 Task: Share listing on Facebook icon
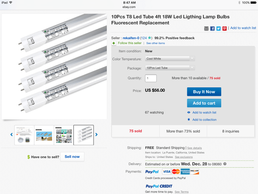pos(212,29)
